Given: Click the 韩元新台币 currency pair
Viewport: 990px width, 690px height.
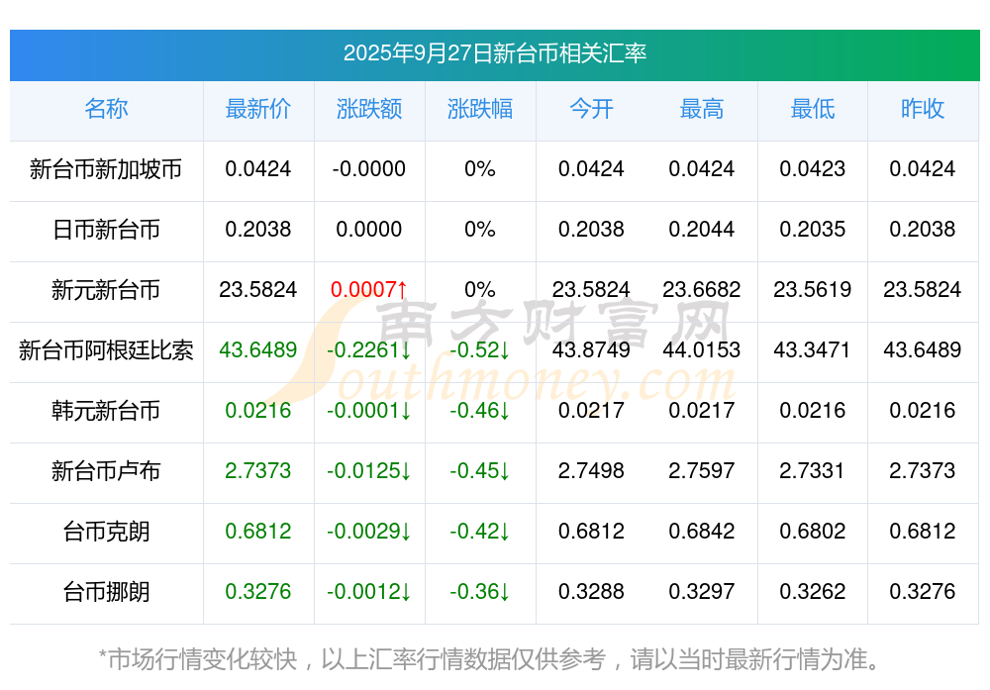Looking at the screenshot, I should pyautogui.click(x=106, y=411).
